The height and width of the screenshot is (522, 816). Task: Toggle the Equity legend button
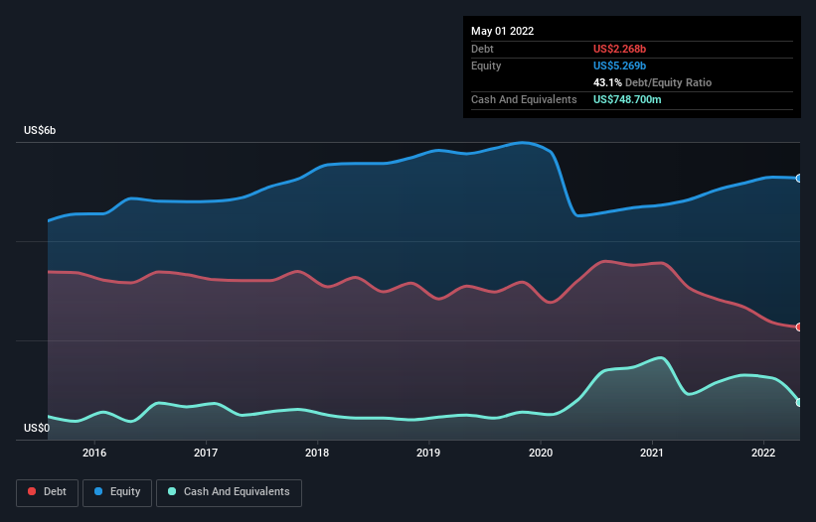click(117, 492)
